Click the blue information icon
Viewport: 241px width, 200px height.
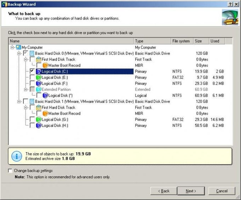pyautogui.click(x=17, y=156)
